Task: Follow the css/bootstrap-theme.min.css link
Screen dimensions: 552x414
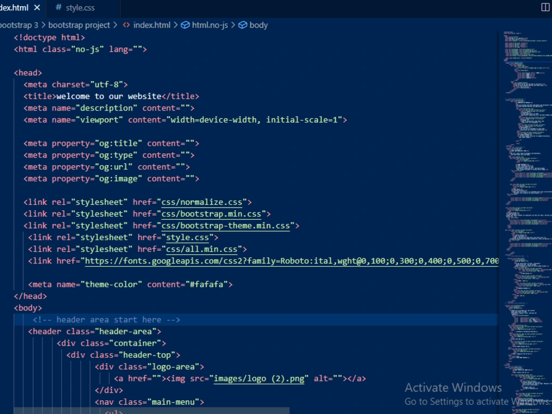Action: click(x=226, y=226)
